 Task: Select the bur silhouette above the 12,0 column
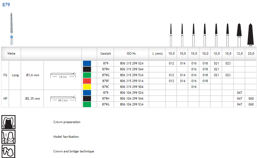pos(239,34)
